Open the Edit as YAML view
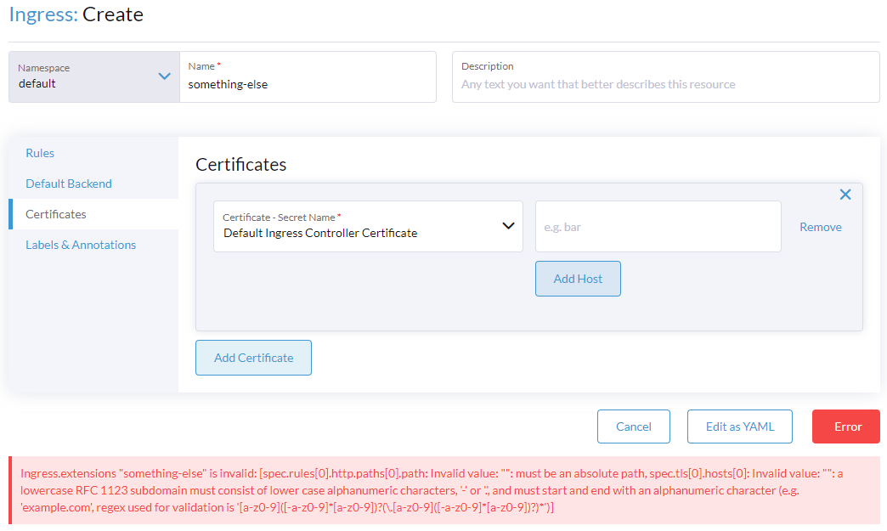 (739, 426)
